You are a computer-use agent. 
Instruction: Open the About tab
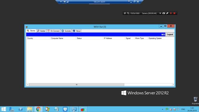[77, 31]
